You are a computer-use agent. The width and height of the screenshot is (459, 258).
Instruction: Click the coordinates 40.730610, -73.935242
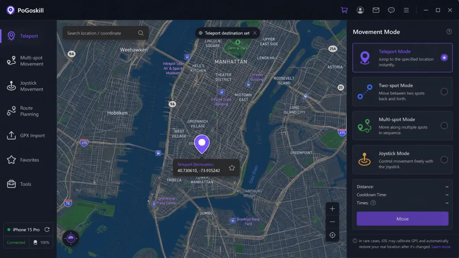click(199, 171)
